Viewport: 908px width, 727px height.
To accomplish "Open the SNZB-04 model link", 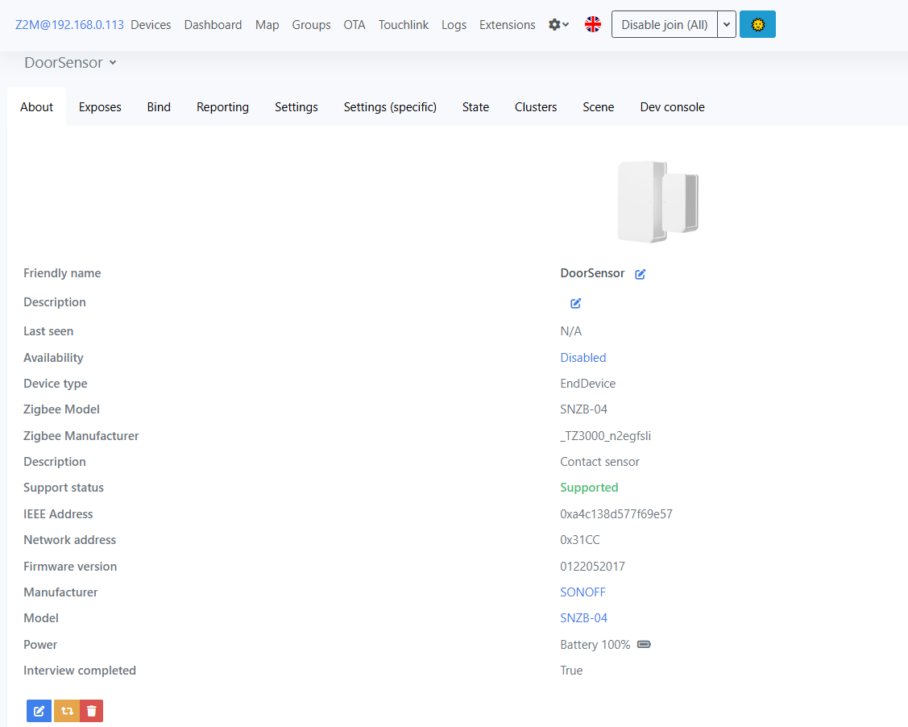I will pos(583,618).
